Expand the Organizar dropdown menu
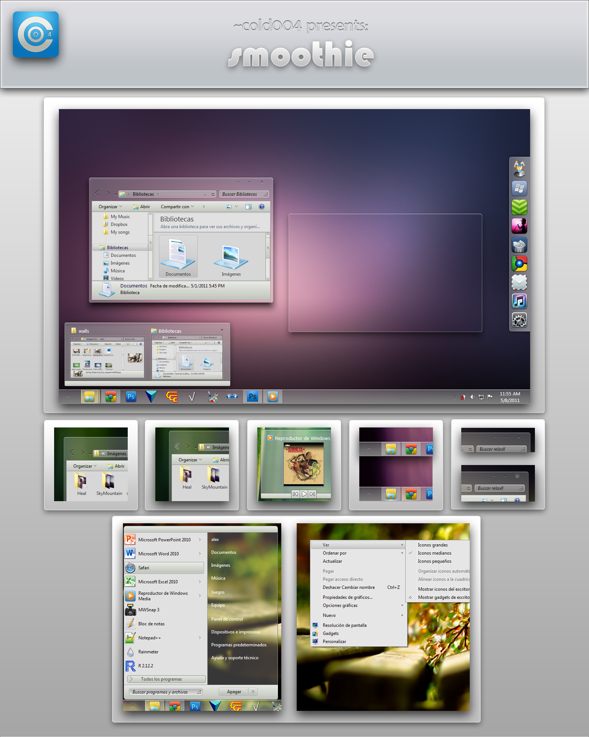The image size is (589, 737). (110, 207)
